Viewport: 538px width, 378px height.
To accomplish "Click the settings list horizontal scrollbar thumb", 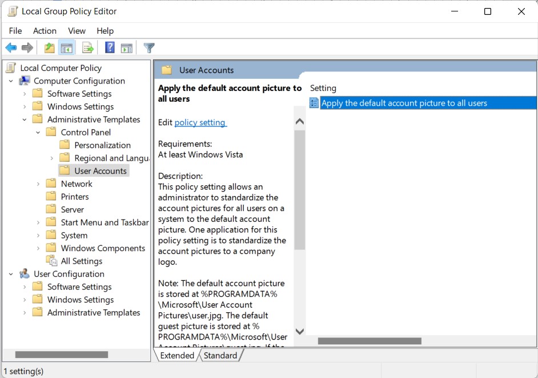I will pyautogui.click(x=370, y=341).
